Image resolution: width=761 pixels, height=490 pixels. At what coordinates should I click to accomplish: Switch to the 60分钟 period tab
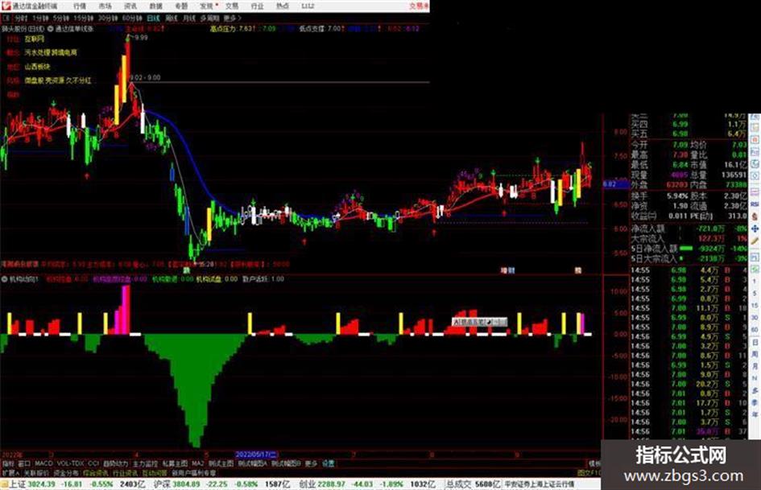coord(132,19)
